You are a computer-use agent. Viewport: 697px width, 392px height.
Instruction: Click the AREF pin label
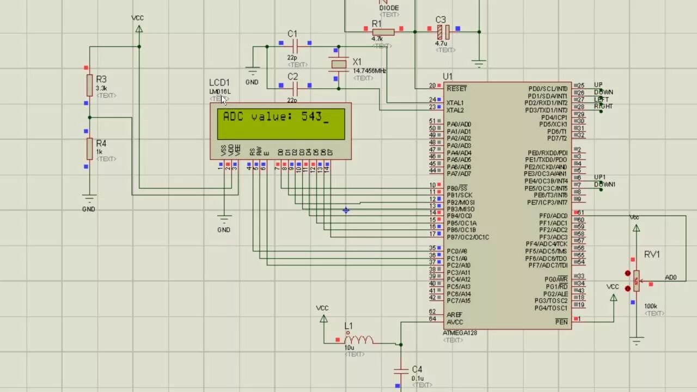pos(454,315)
